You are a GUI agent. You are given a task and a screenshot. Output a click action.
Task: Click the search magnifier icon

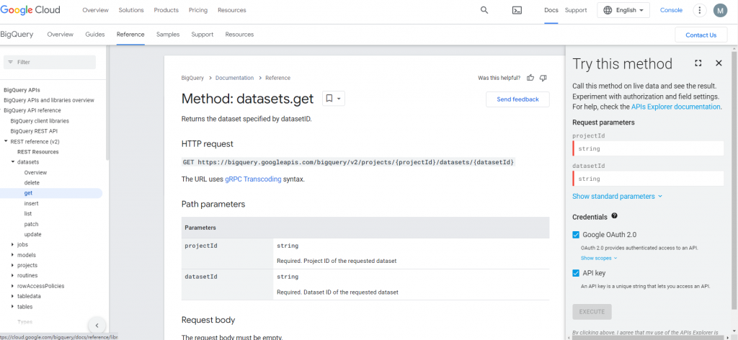click(484, 10)
